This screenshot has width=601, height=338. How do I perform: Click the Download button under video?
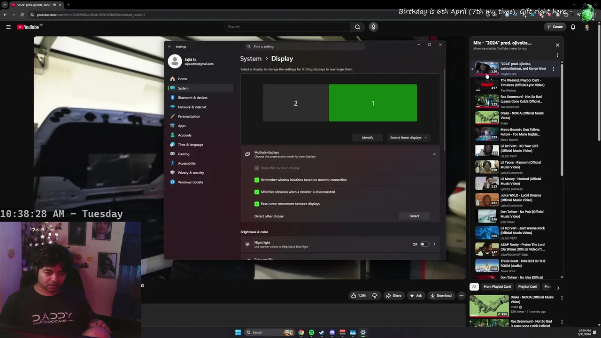(x=441, y=296)
